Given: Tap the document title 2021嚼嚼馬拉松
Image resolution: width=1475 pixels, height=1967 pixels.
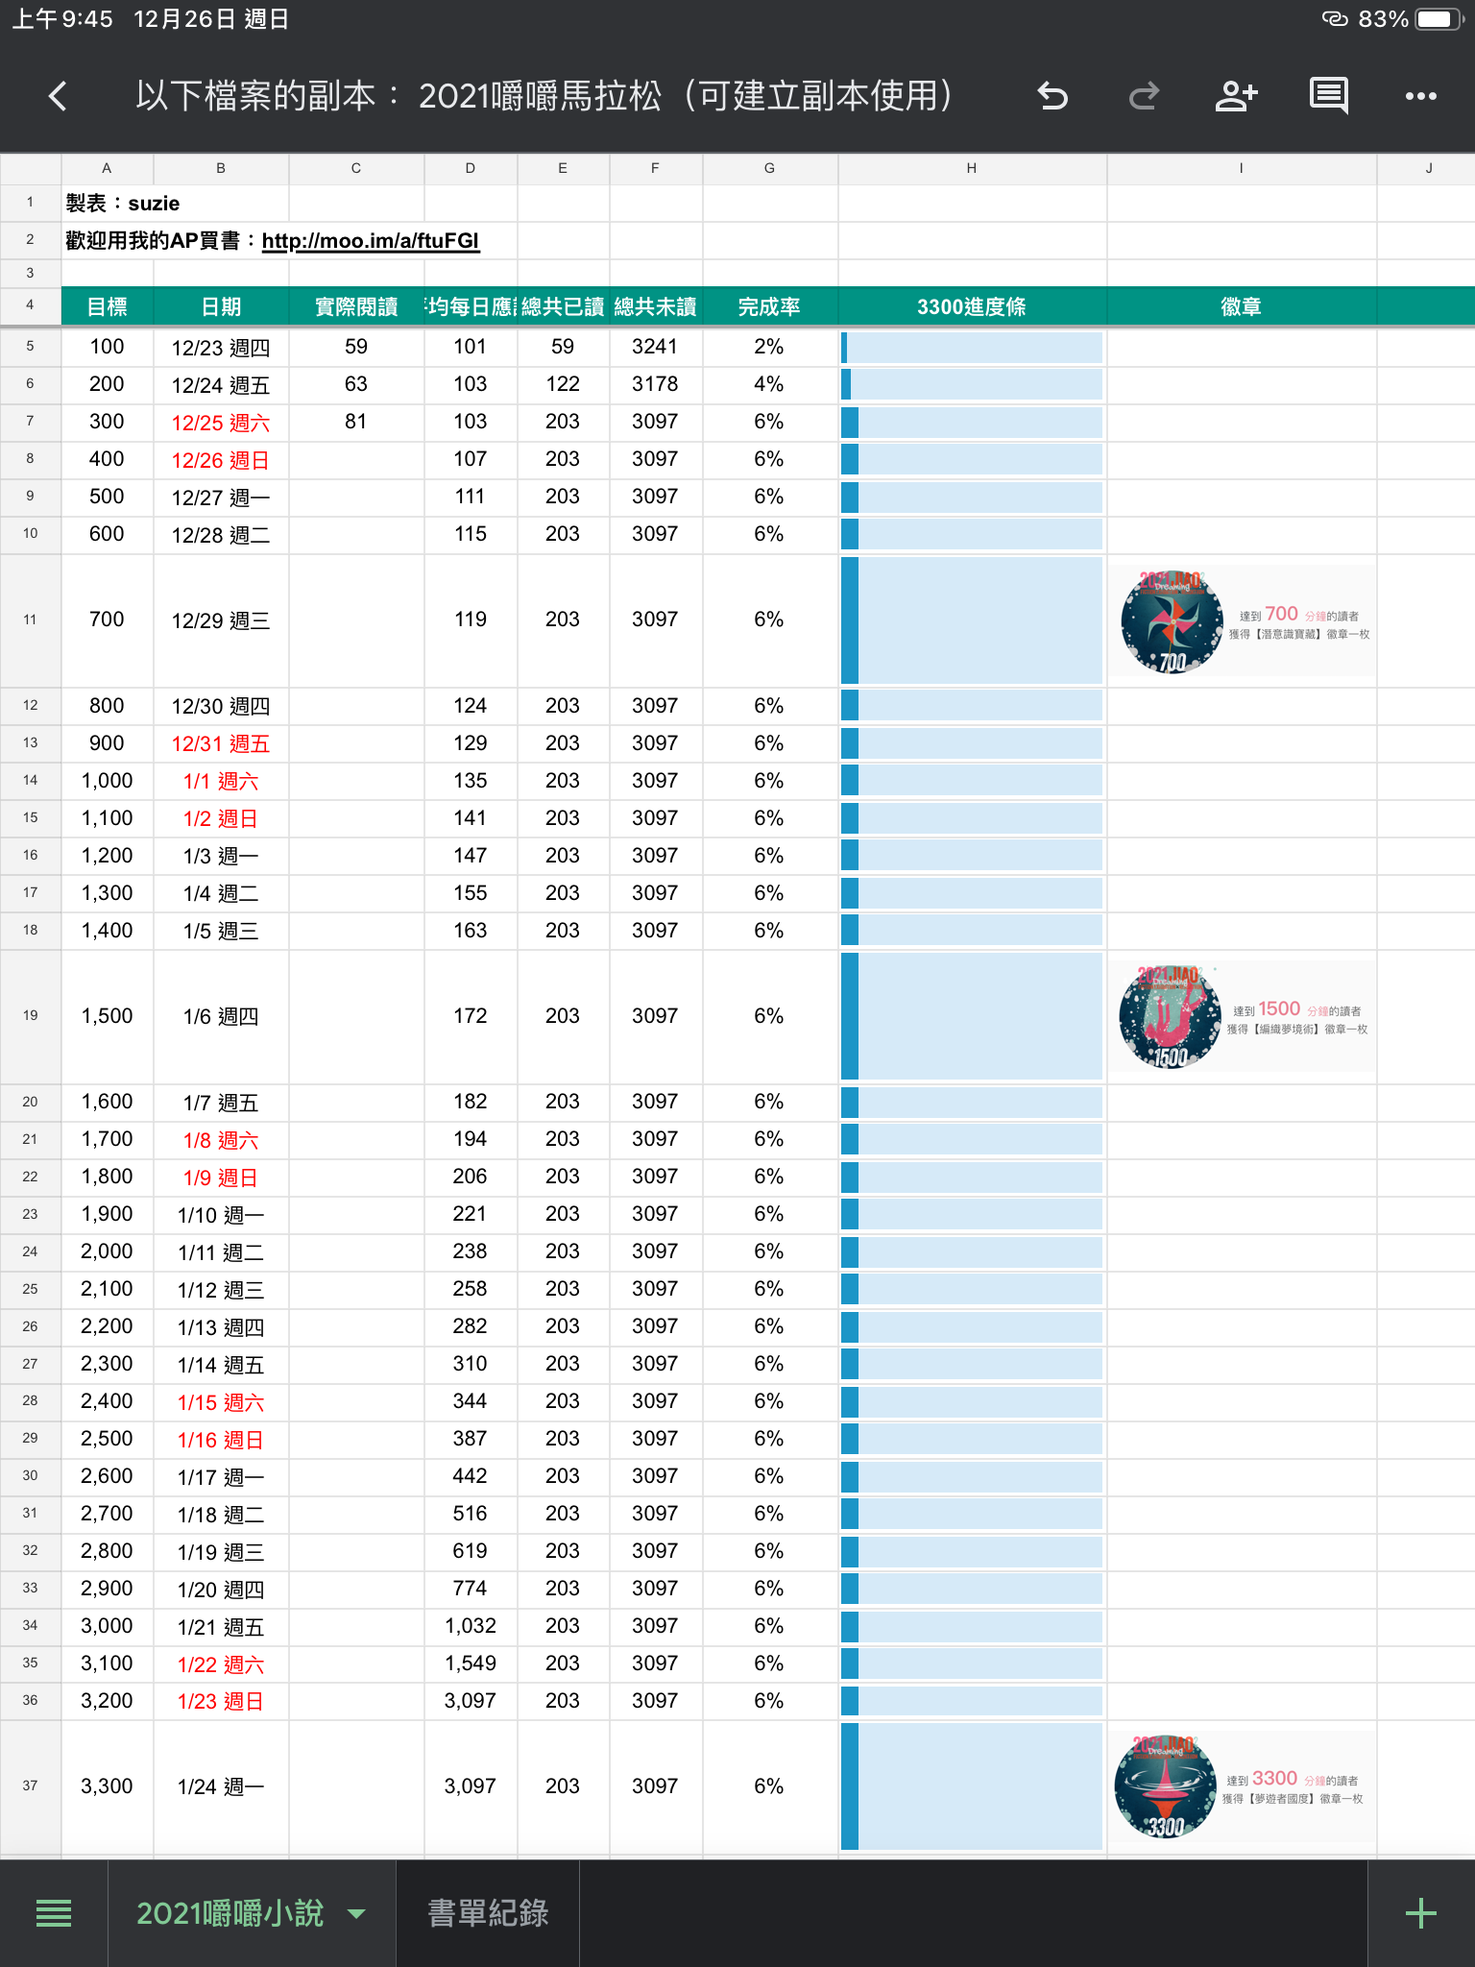Looking at the screenshot, I should 544,96.
